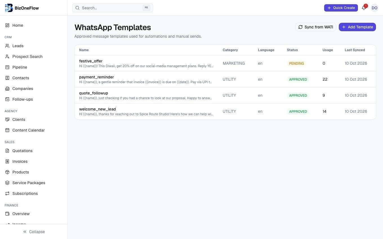Click the Home sidebar icon

pyautogui.click(x=7, y=25)
